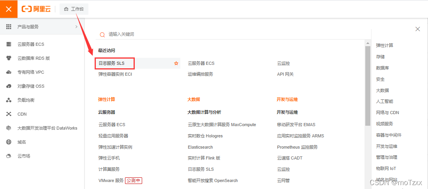Open 弹性容器实例 ECI

pyautogui.click(x=115, y=74)
